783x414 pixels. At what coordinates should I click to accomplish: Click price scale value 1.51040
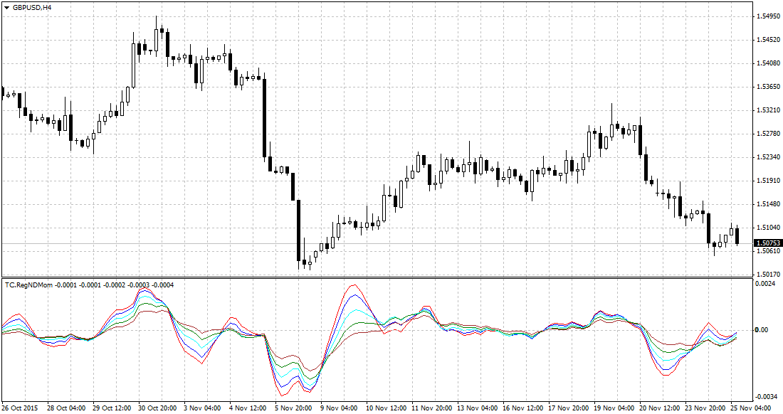click(x=768, y=228)
